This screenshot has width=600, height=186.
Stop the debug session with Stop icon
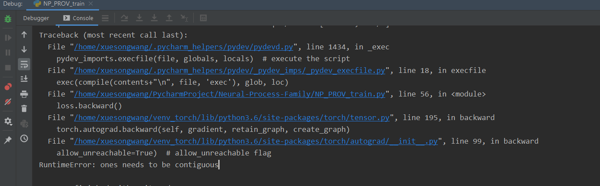point(8,68)
